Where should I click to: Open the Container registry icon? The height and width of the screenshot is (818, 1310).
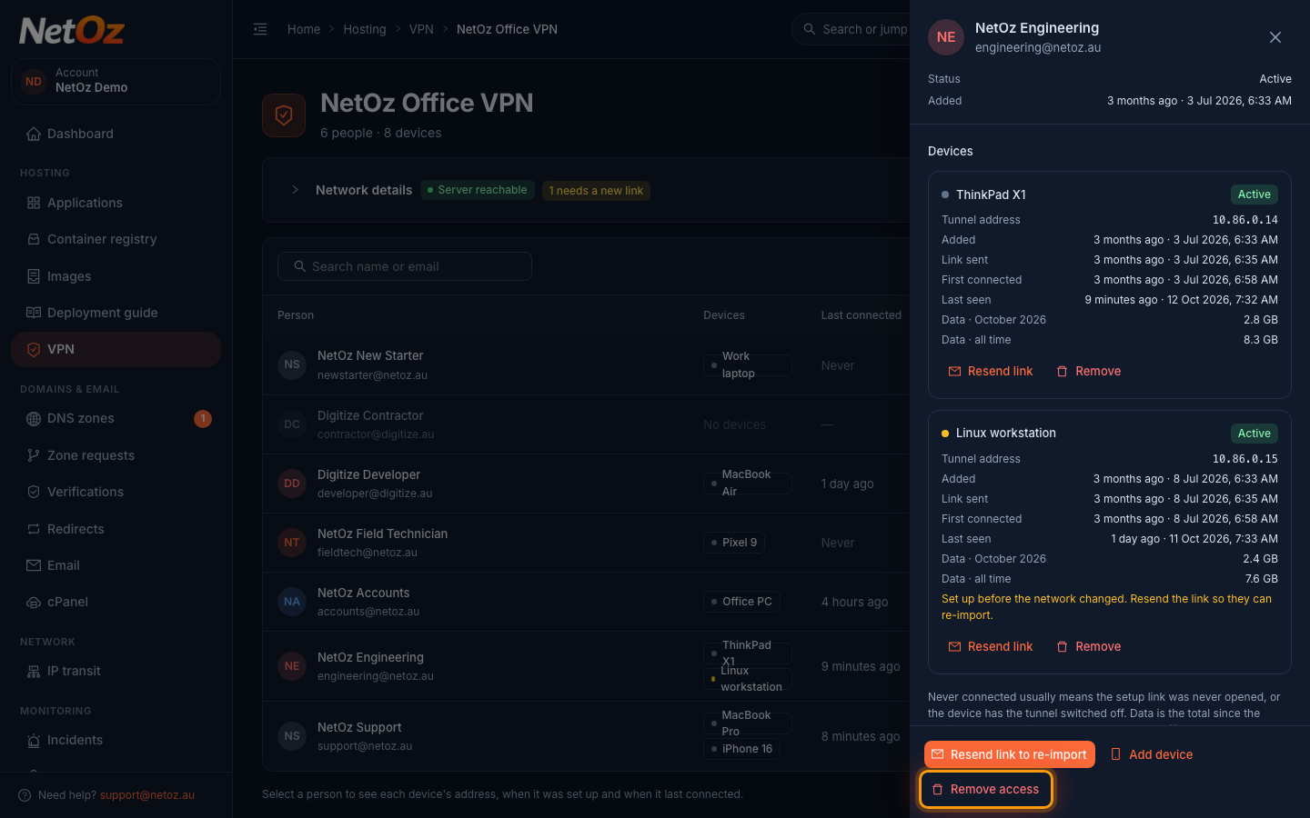coord(34,239)
